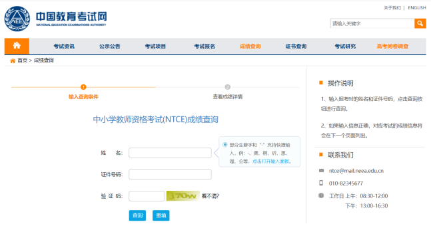Open the 公示公告 menu
This screenshot has width=431, height=242.
tap(110, 46)
